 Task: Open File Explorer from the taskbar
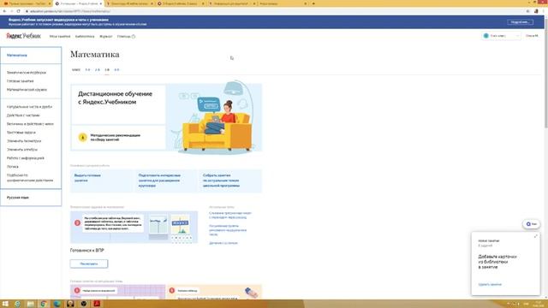[31, 304]
